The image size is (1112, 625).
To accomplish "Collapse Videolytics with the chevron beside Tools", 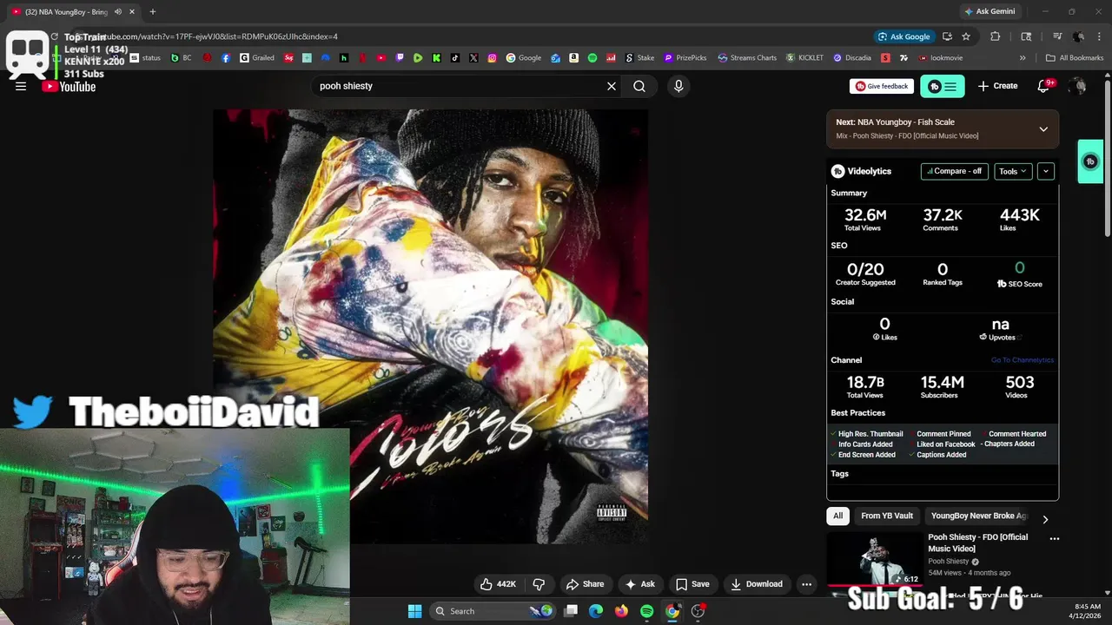I will [x=1046, y=171].
